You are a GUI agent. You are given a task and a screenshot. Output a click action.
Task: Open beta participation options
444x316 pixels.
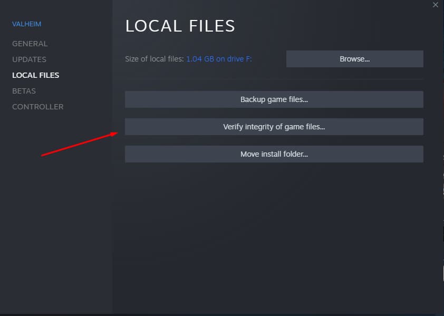pyautogui.click(x=24, y=90)
